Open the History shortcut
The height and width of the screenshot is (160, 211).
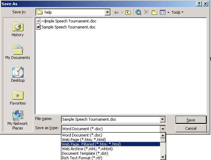pyautogui.click(x=18, y=29)
